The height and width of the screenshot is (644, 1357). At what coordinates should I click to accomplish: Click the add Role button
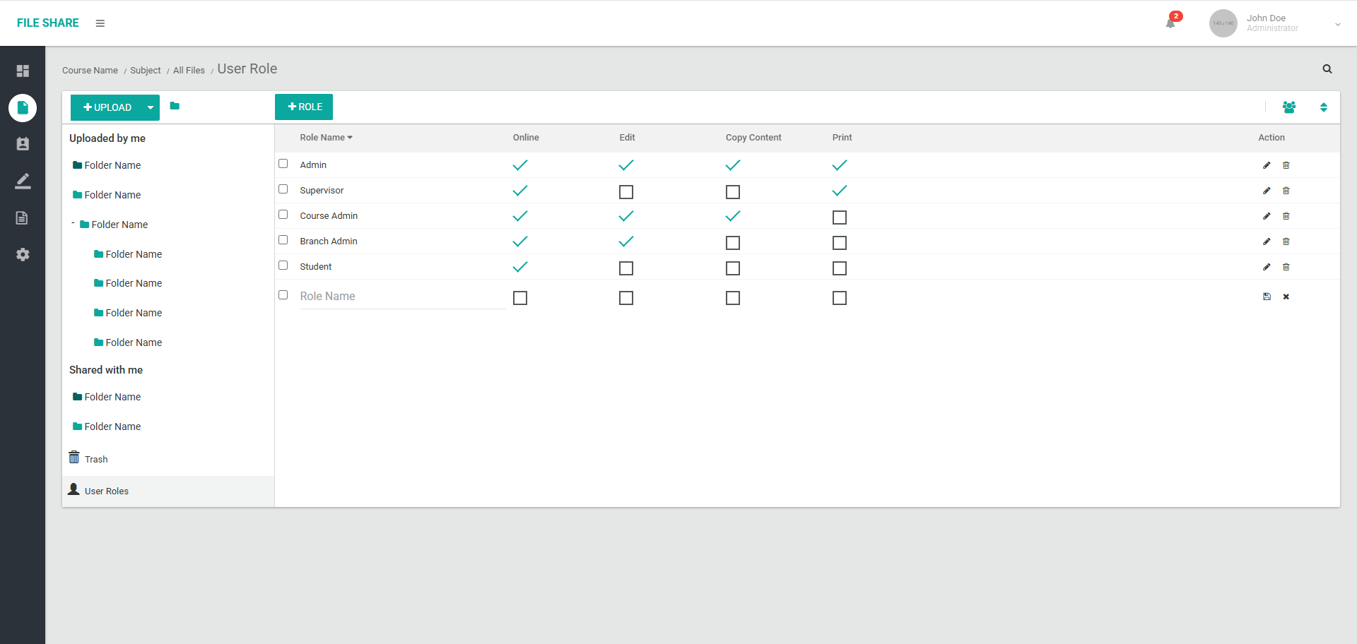pyautogui.click(x=304, y=107)
